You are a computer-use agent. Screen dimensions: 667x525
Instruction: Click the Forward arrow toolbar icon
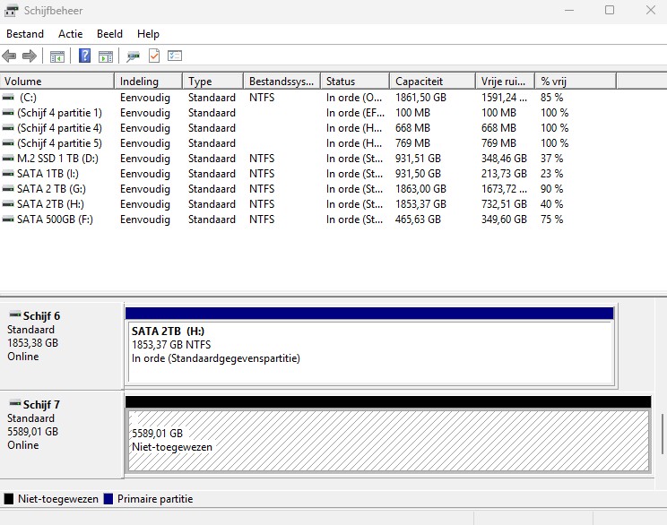30,56
